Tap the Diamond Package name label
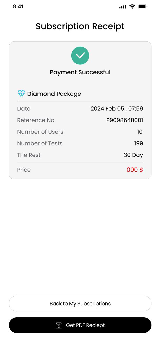Screen dimensions: 160x347 click(54, 94)
